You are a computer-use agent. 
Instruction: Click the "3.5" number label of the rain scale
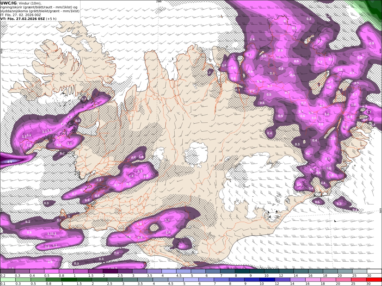(x=140, y=284)
